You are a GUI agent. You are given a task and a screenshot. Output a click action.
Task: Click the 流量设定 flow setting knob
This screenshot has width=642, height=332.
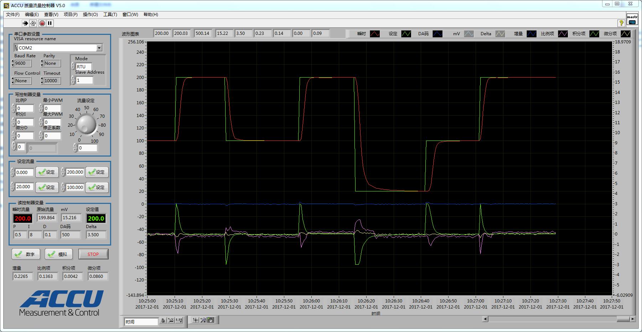pyautogui.click(x=87, y=125)
